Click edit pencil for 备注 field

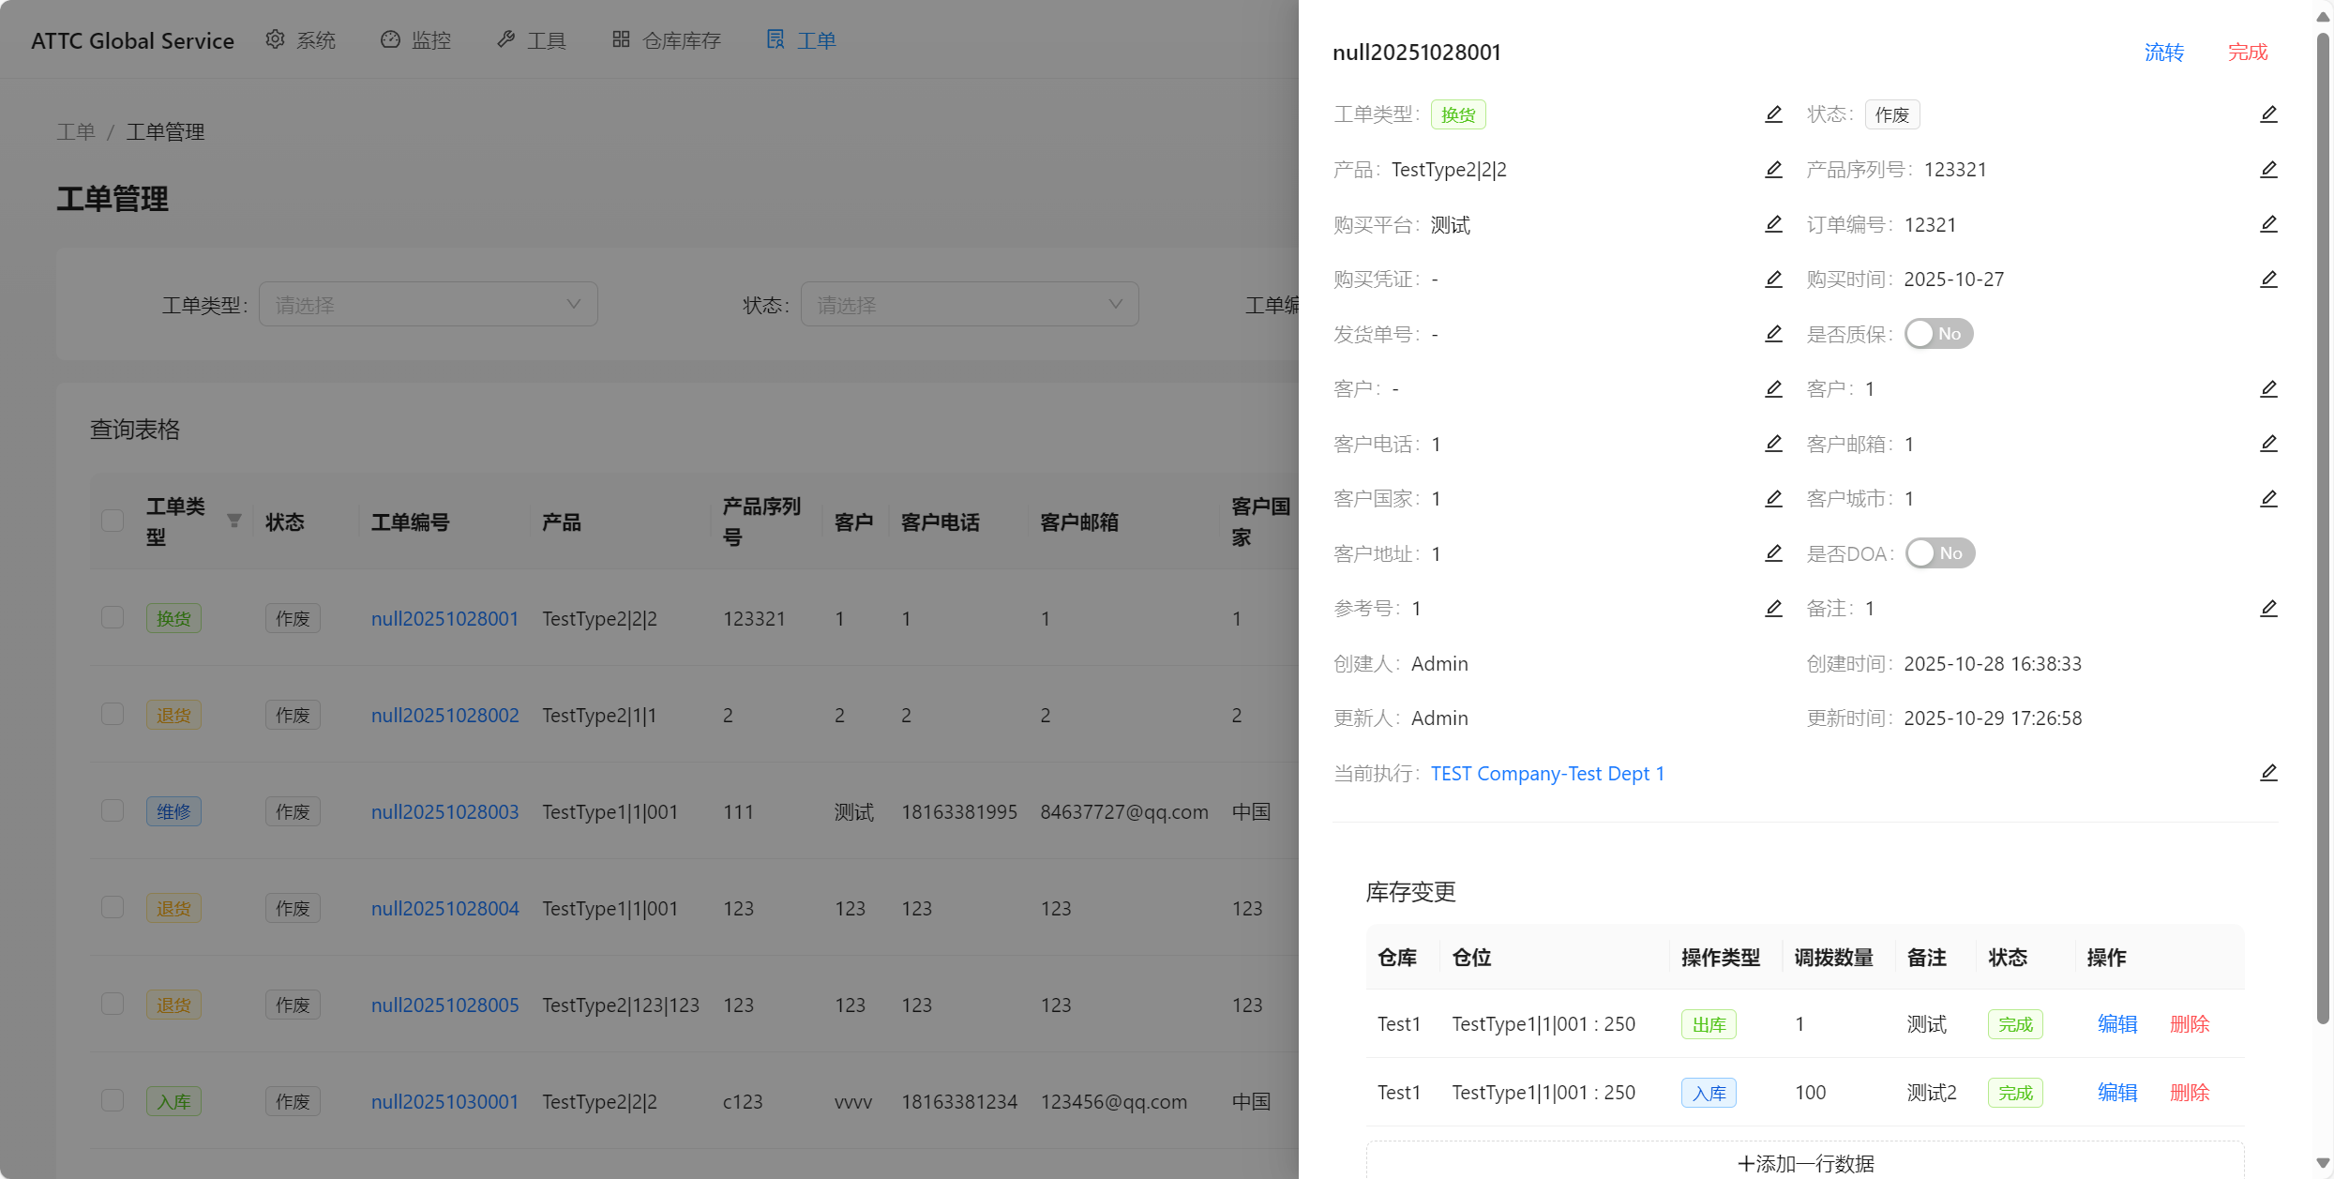(2267, 609)
